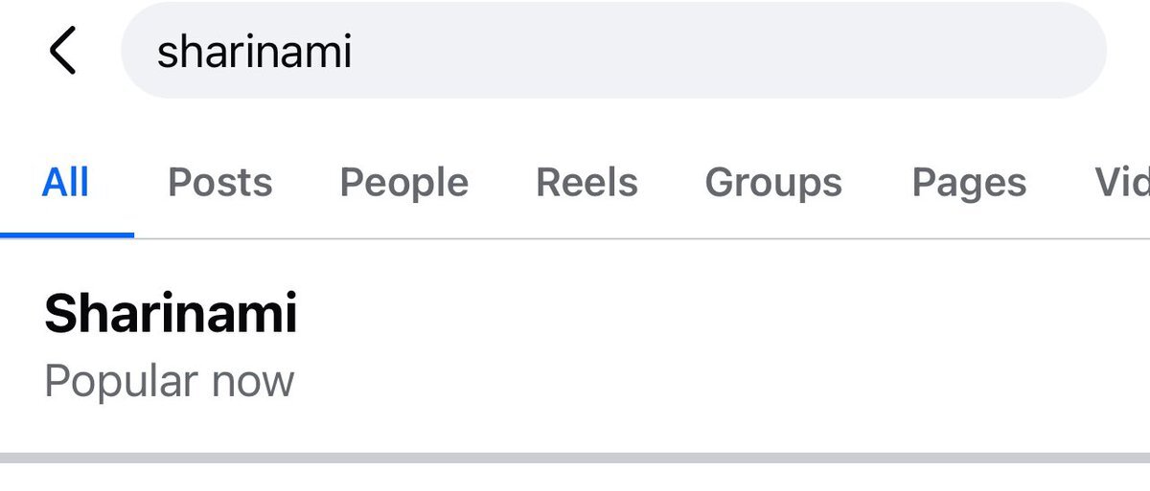Filter search results by People
1150x491 pixels.
pyautogui.click(x=403, y=182)
